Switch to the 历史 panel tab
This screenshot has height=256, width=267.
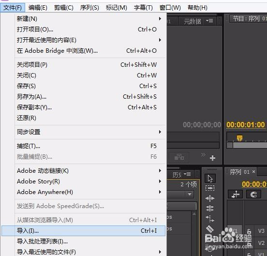(177, 175)
